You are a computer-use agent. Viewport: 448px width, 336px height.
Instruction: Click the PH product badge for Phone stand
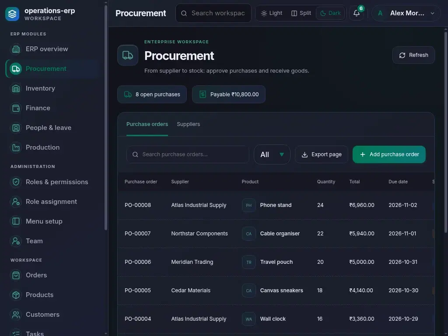pyautogui.click(x=249, y=205)
